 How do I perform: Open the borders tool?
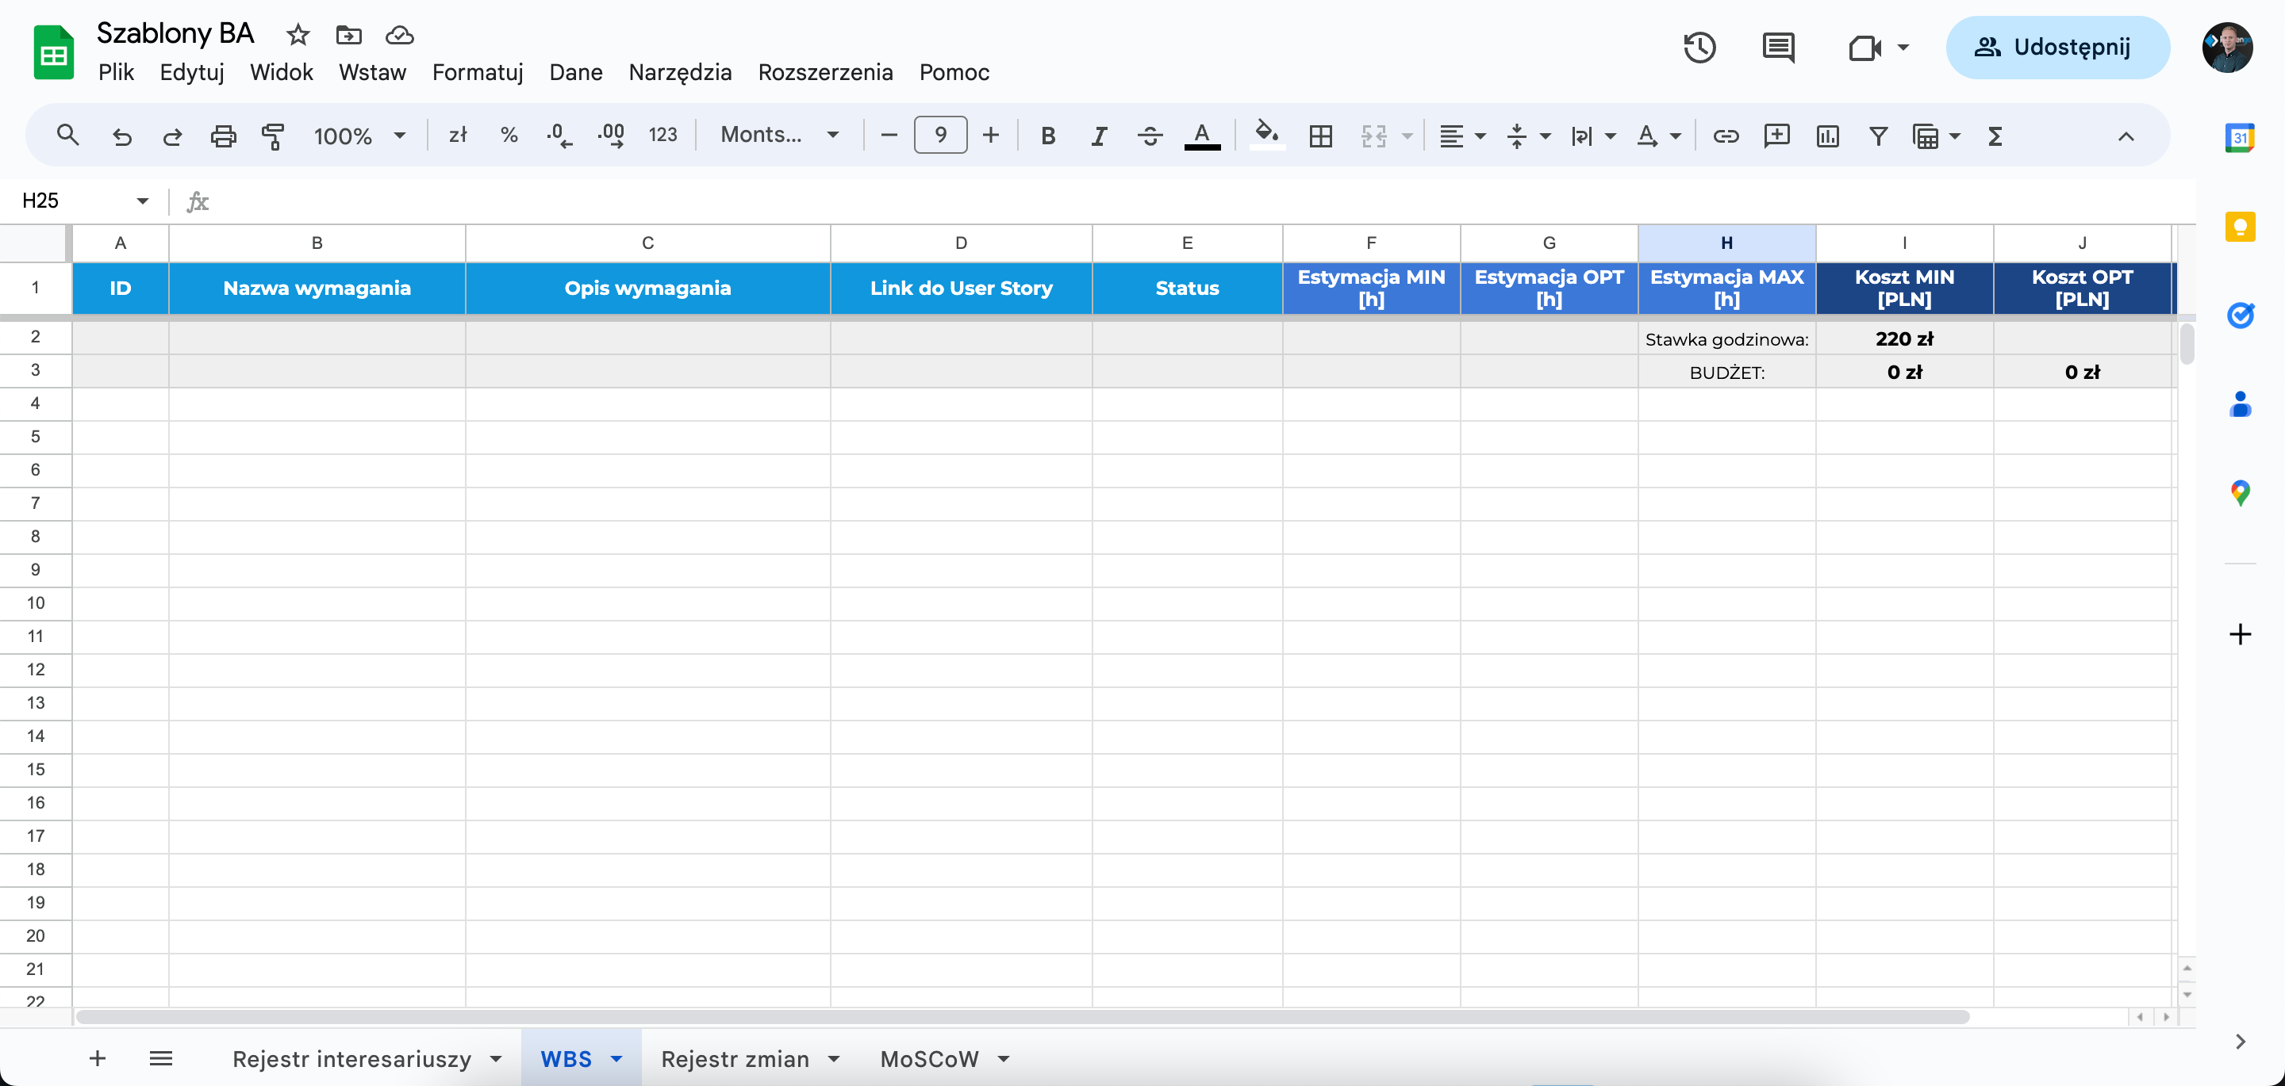1321,136
